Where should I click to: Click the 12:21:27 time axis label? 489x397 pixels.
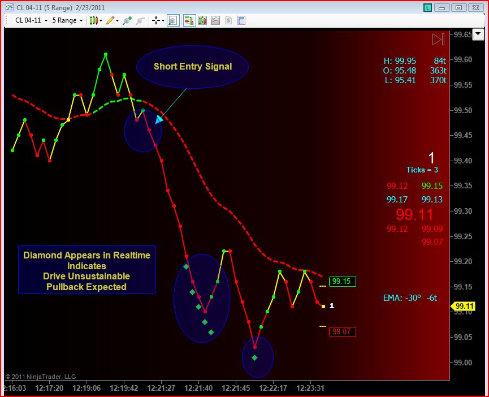pos(161,389)
